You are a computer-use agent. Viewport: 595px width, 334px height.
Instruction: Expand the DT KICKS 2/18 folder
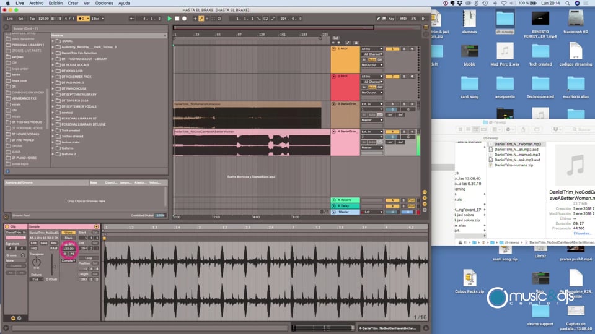53,71
